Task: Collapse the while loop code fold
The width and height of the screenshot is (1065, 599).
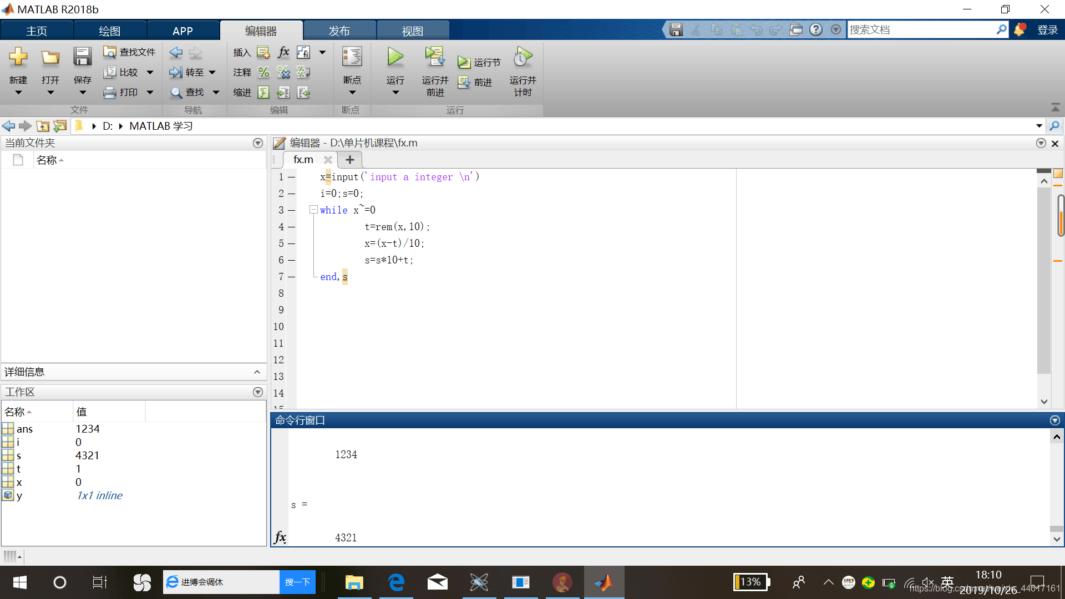Action: point(313,210)
